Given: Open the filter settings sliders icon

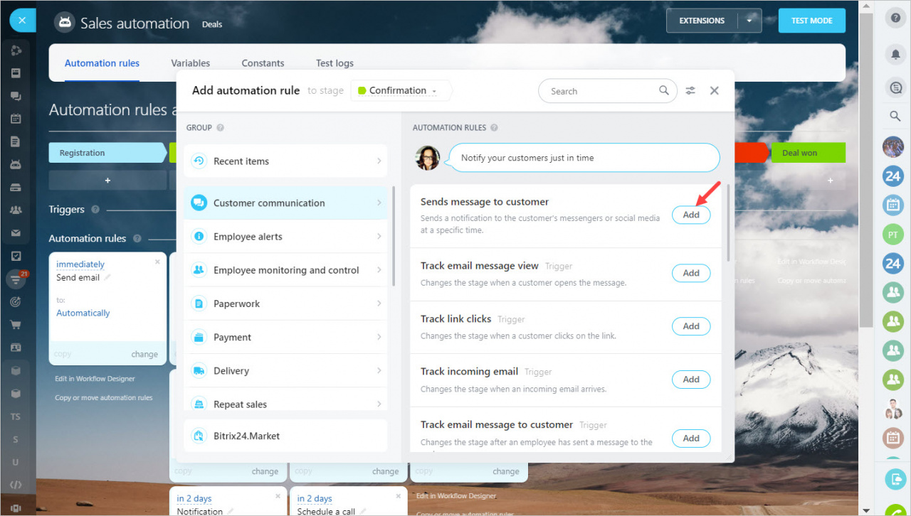Looking at the screenshot, I should [690, 91].
